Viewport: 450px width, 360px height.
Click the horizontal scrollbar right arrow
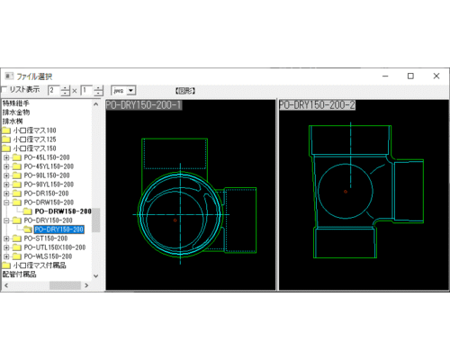(86, 285)
